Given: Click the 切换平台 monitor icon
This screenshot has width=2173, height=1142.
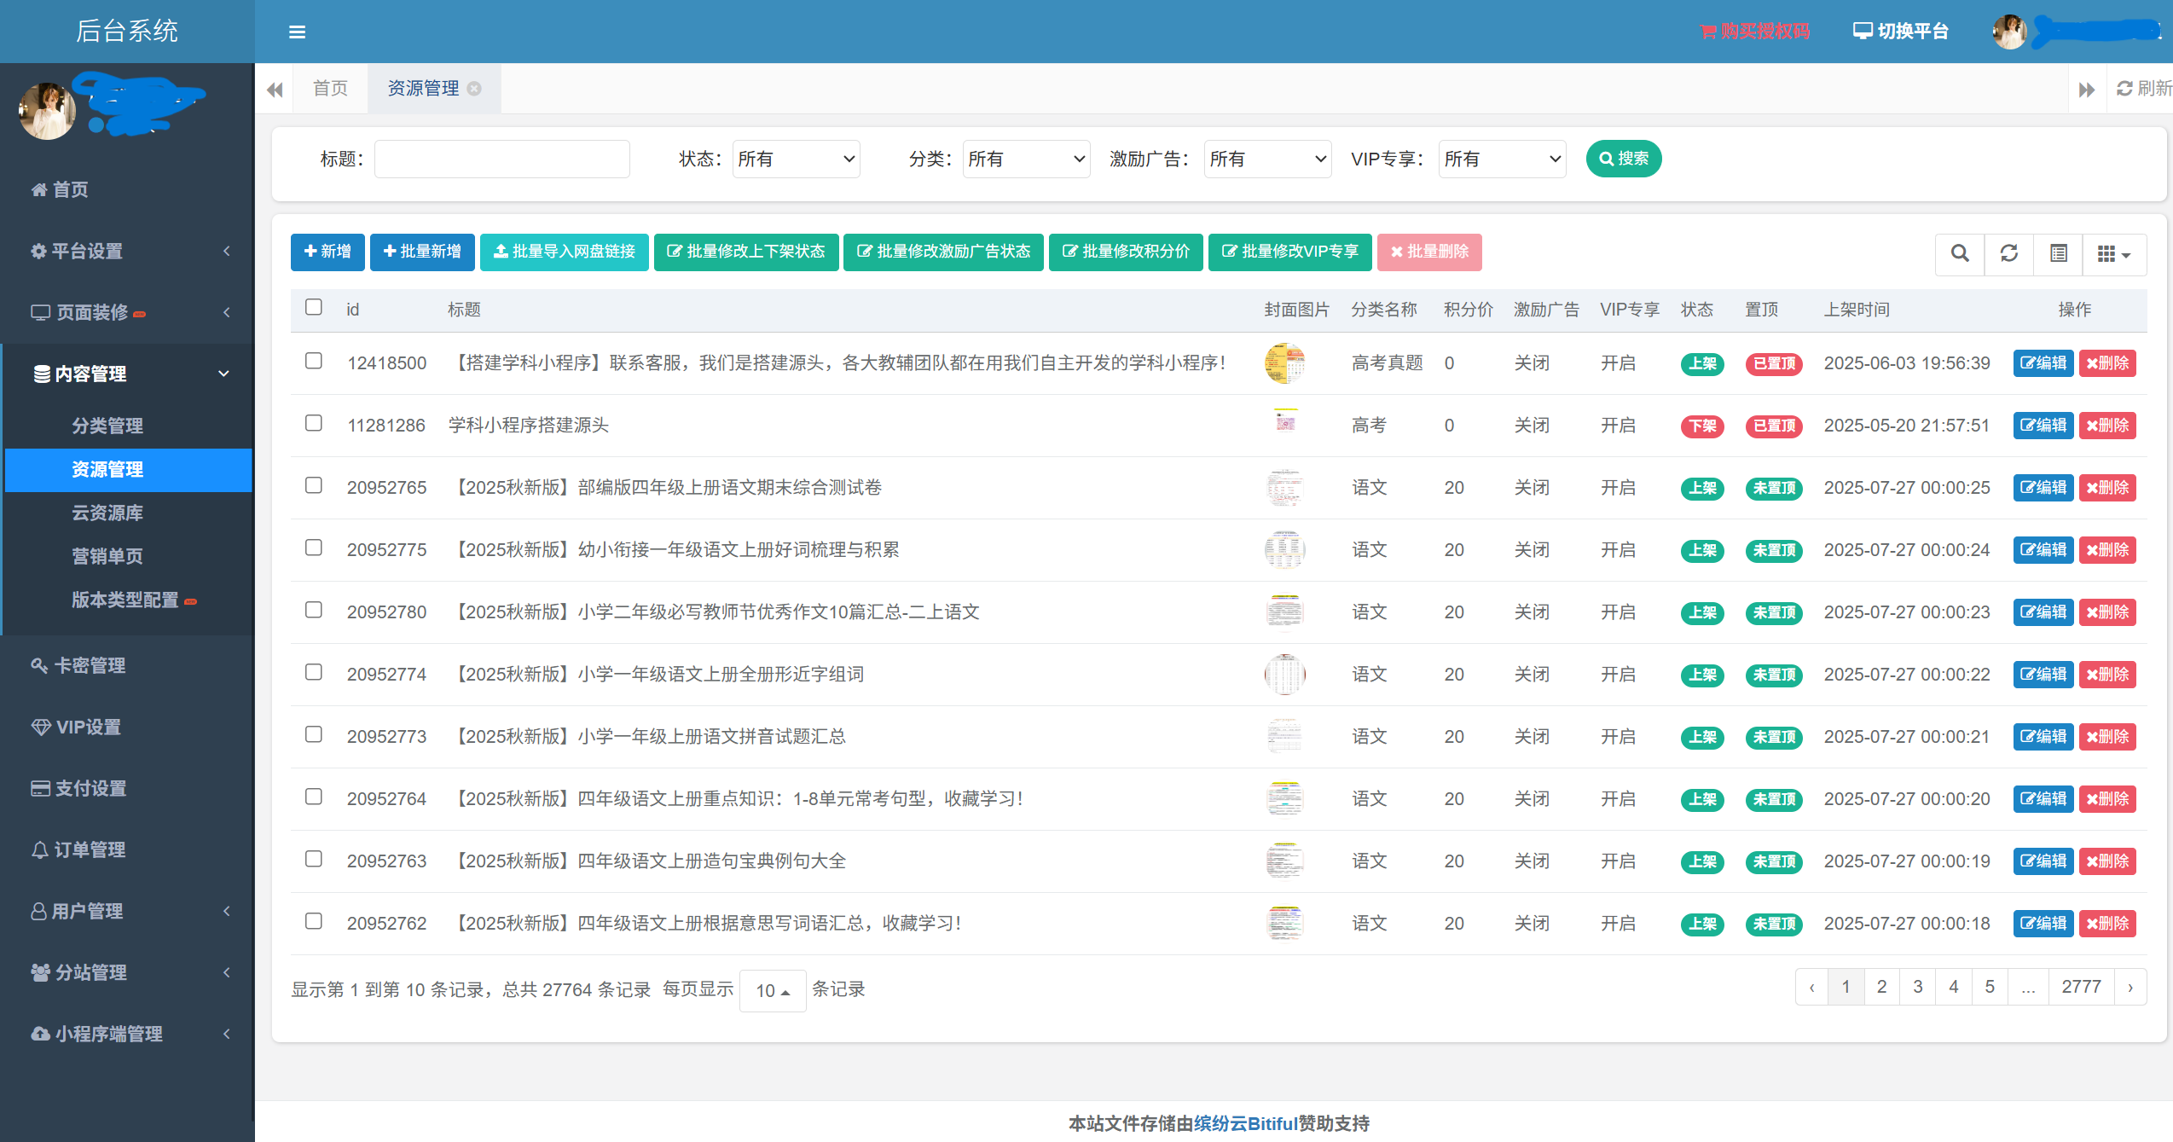Looking at the screenshot, I should coord(1861,31).
